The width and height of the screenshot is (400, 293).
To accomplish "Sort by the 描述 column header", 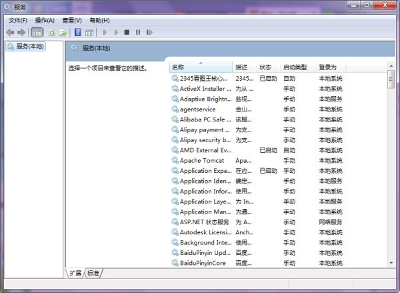I will [x=245, y=67].
